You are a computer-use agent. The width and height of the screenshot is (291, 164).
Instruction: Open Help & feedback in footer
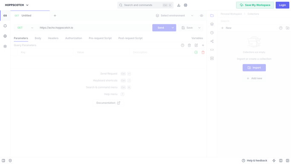[x=254, y=161]
